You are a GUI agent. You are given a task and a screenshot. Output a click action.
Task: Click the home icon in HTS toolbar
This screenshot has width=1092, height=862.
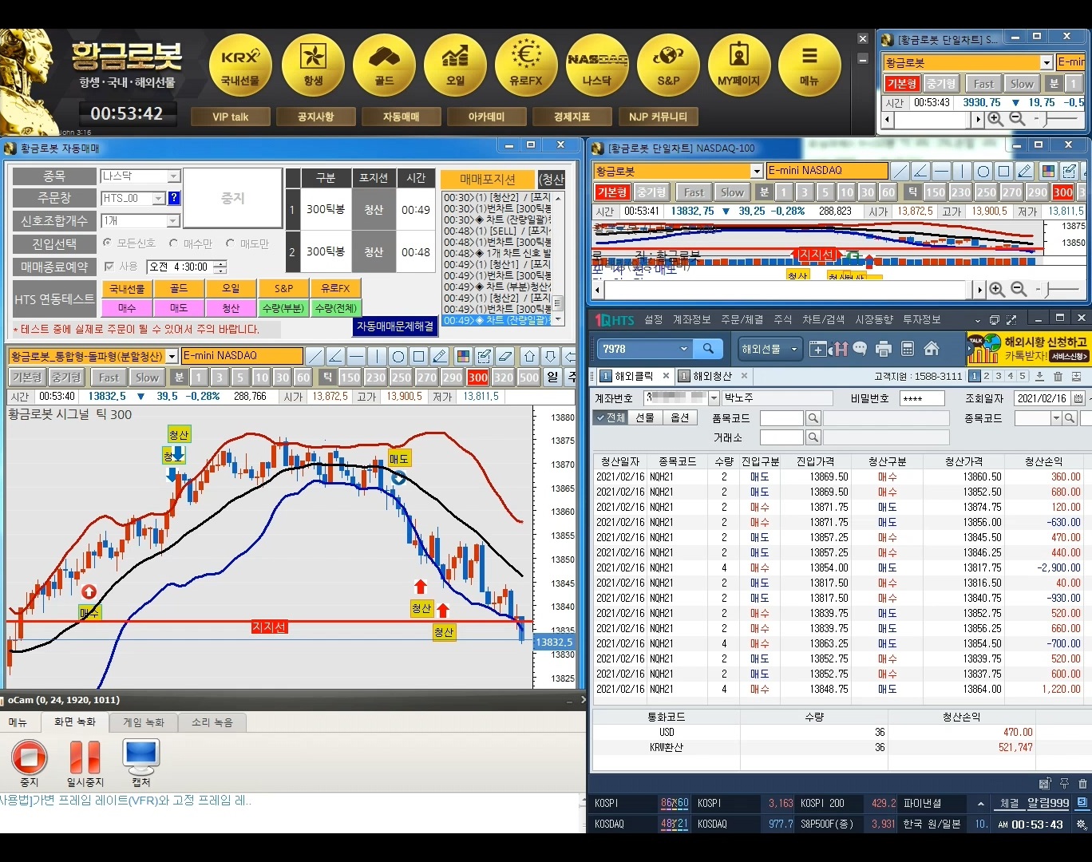click(931, 349)
